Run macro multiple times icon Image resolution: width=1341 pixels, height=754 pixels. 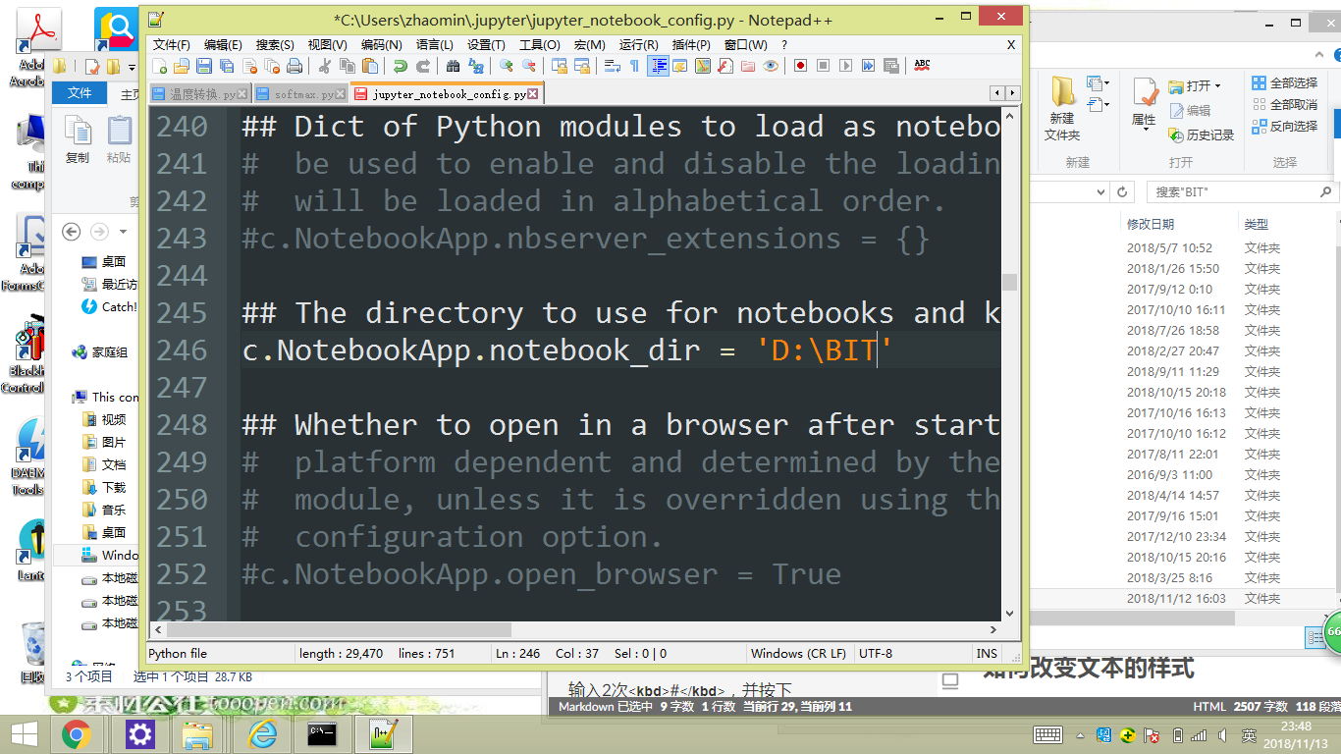(x=869, y=66)
